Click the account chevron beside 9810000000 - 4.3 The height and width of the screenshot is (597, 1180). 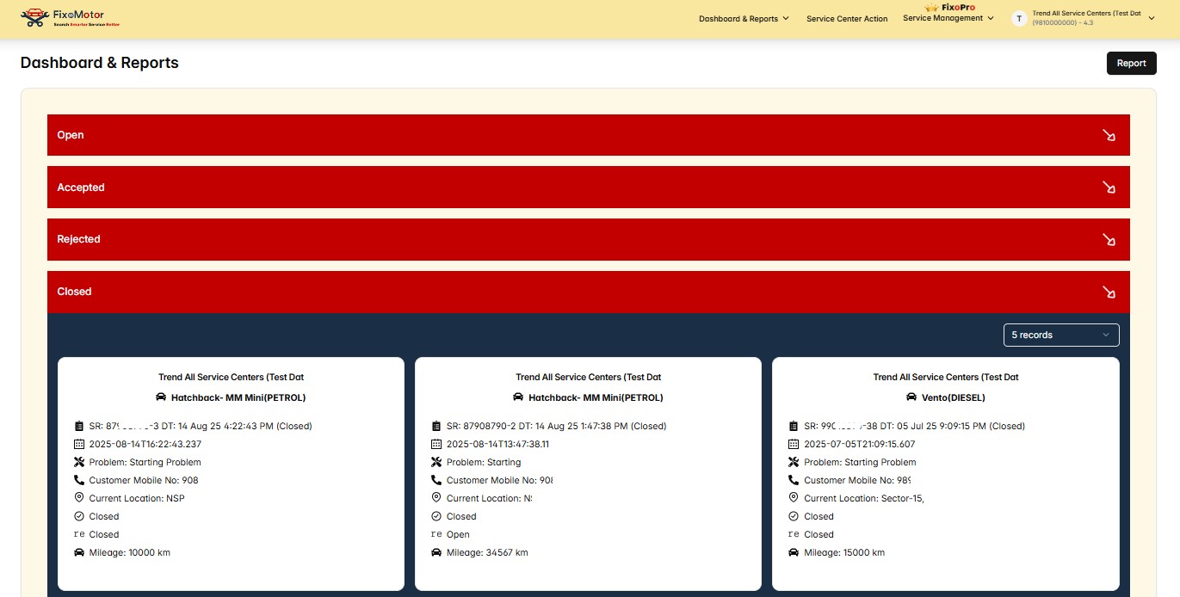1152,17
